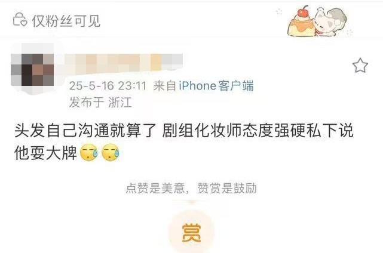Screen dimensions: 383x253
Task: Click the 25-5-16 23:11 timestamp
Action: point(108,86)
